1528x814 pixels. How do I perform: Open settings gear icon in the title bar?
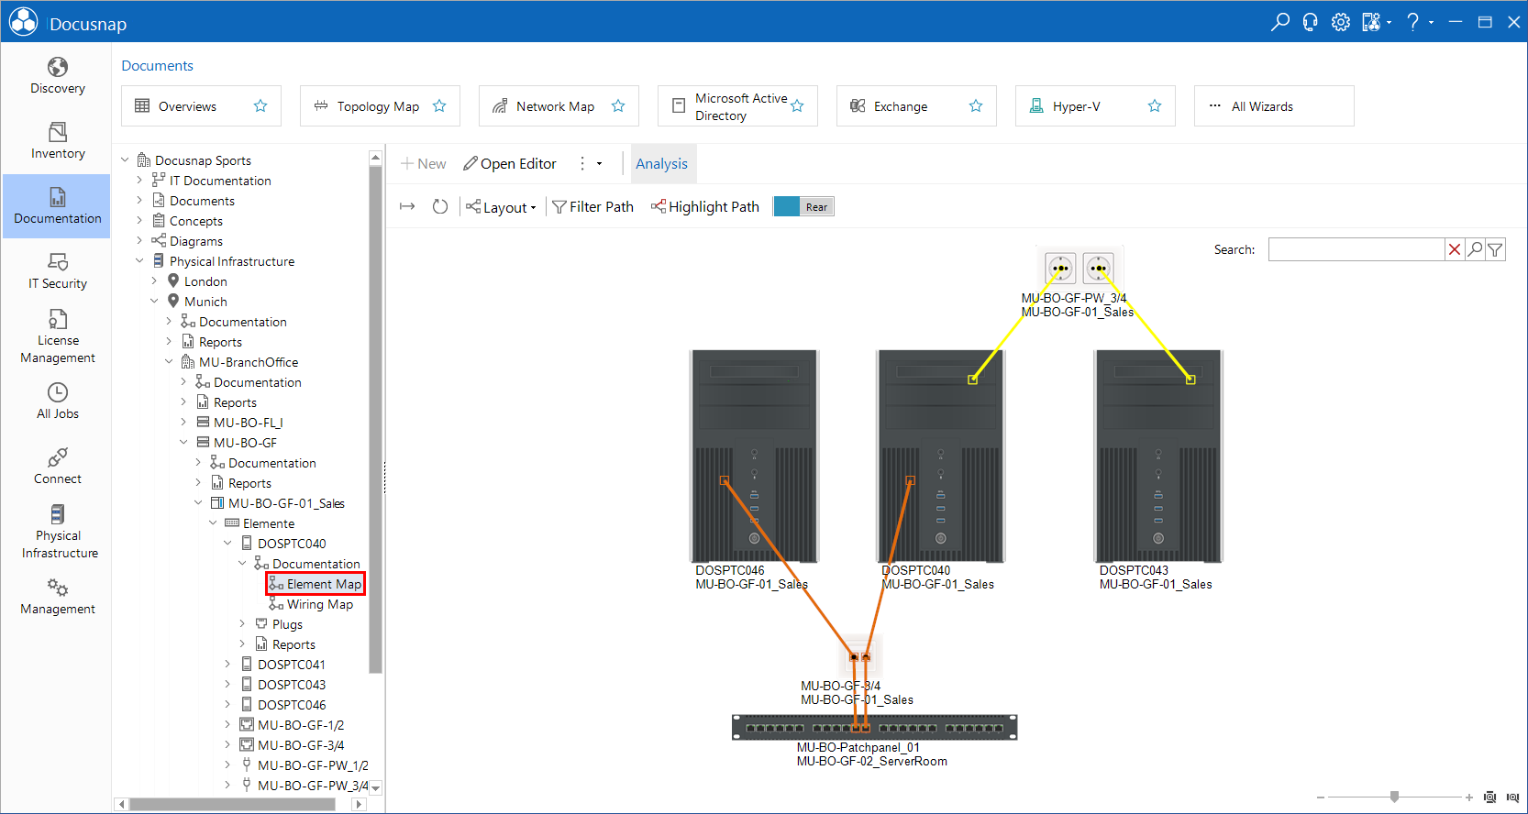tap(1341, 22)
